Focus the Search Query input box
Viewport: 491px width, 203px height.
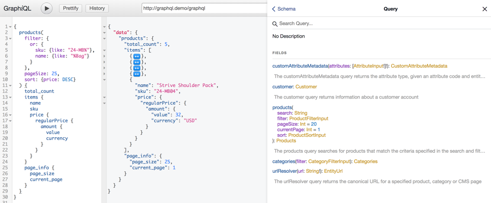pos(378,24)
